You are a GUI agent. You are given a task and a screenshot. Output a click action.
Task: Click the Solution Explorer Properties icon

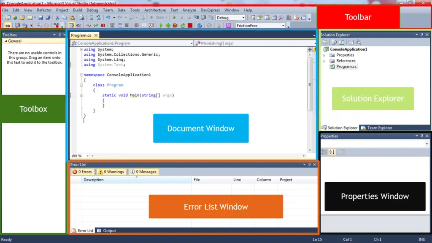[325, 42]
